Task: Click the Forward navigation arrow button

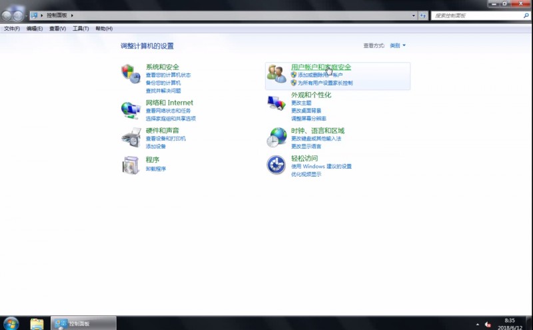Action: click(x=18, y=15)
